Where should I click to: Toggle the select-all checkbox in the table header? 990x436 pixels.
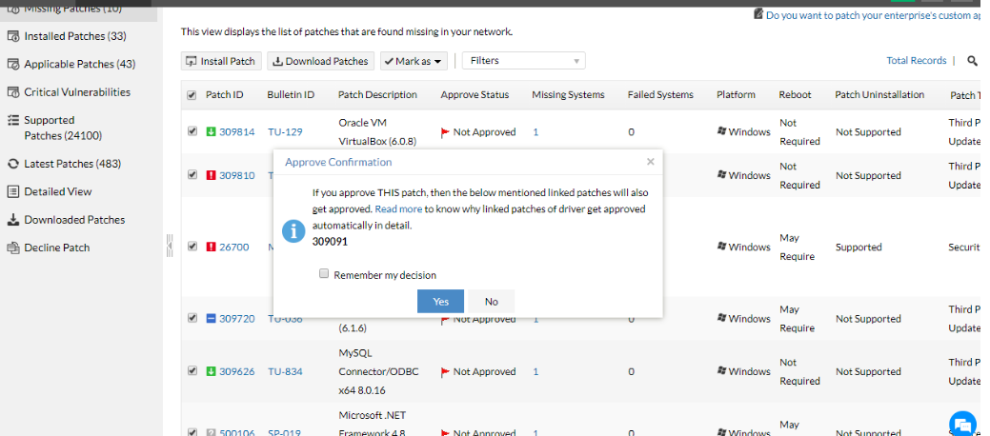(192, 95)
